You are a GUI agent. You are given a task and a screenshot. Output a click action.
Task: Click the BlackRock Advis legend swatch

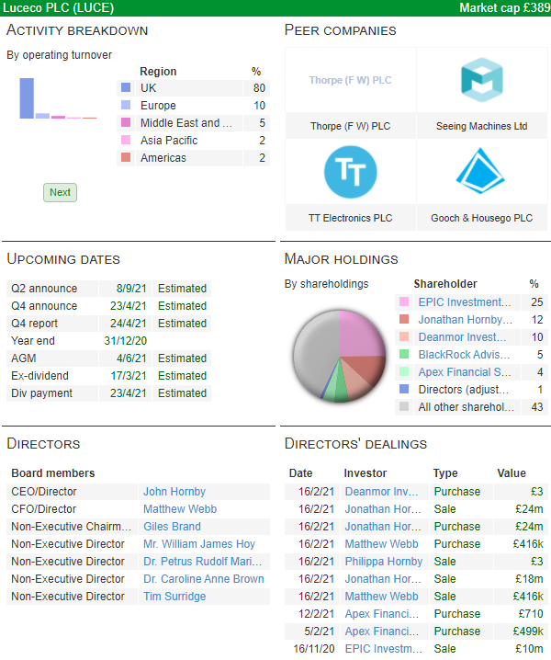coord(404,355)
